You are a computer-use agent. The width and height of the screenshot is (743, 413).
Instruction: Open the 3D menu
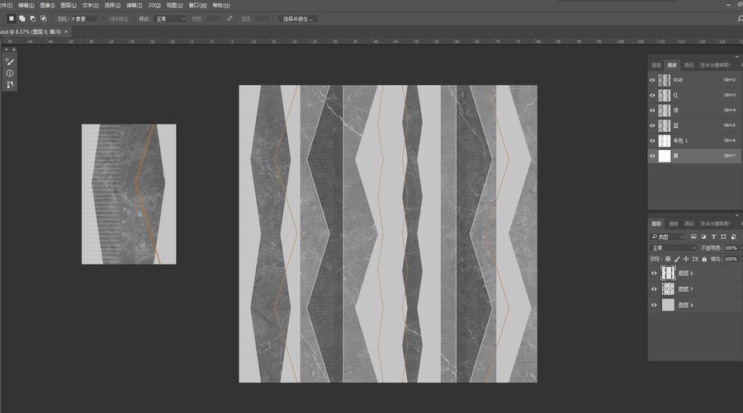(154, 5)
